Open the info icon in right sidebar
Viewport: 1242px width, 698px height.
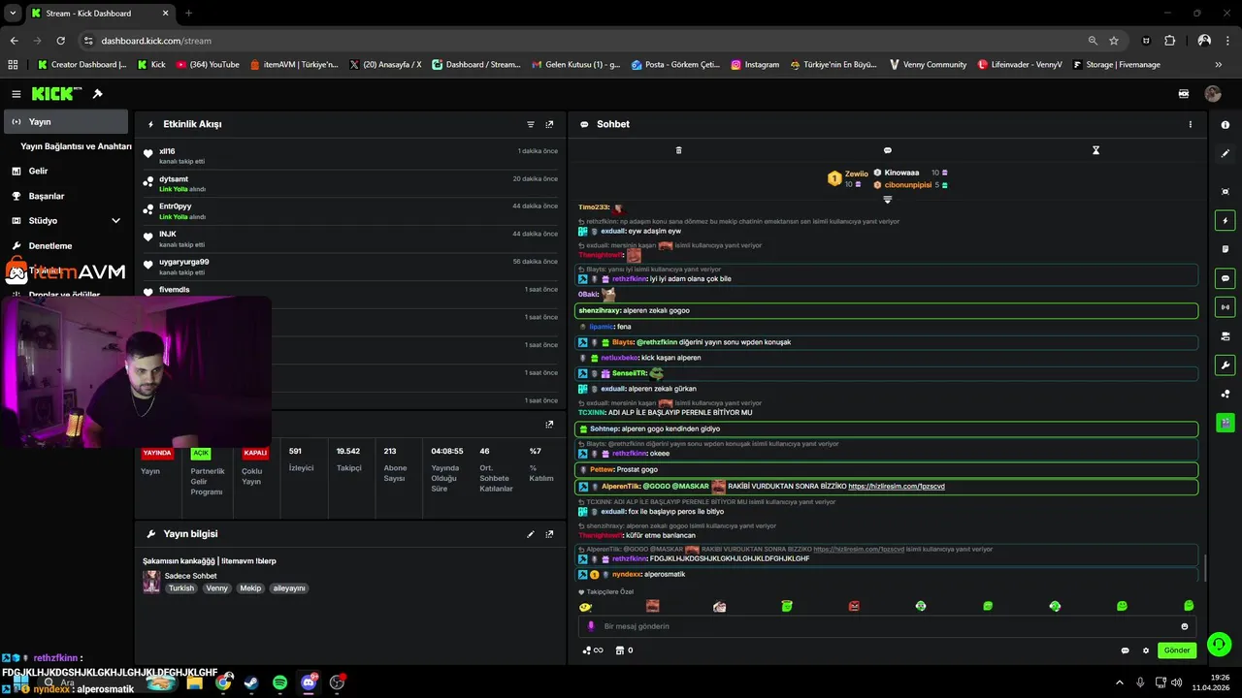1226,125
